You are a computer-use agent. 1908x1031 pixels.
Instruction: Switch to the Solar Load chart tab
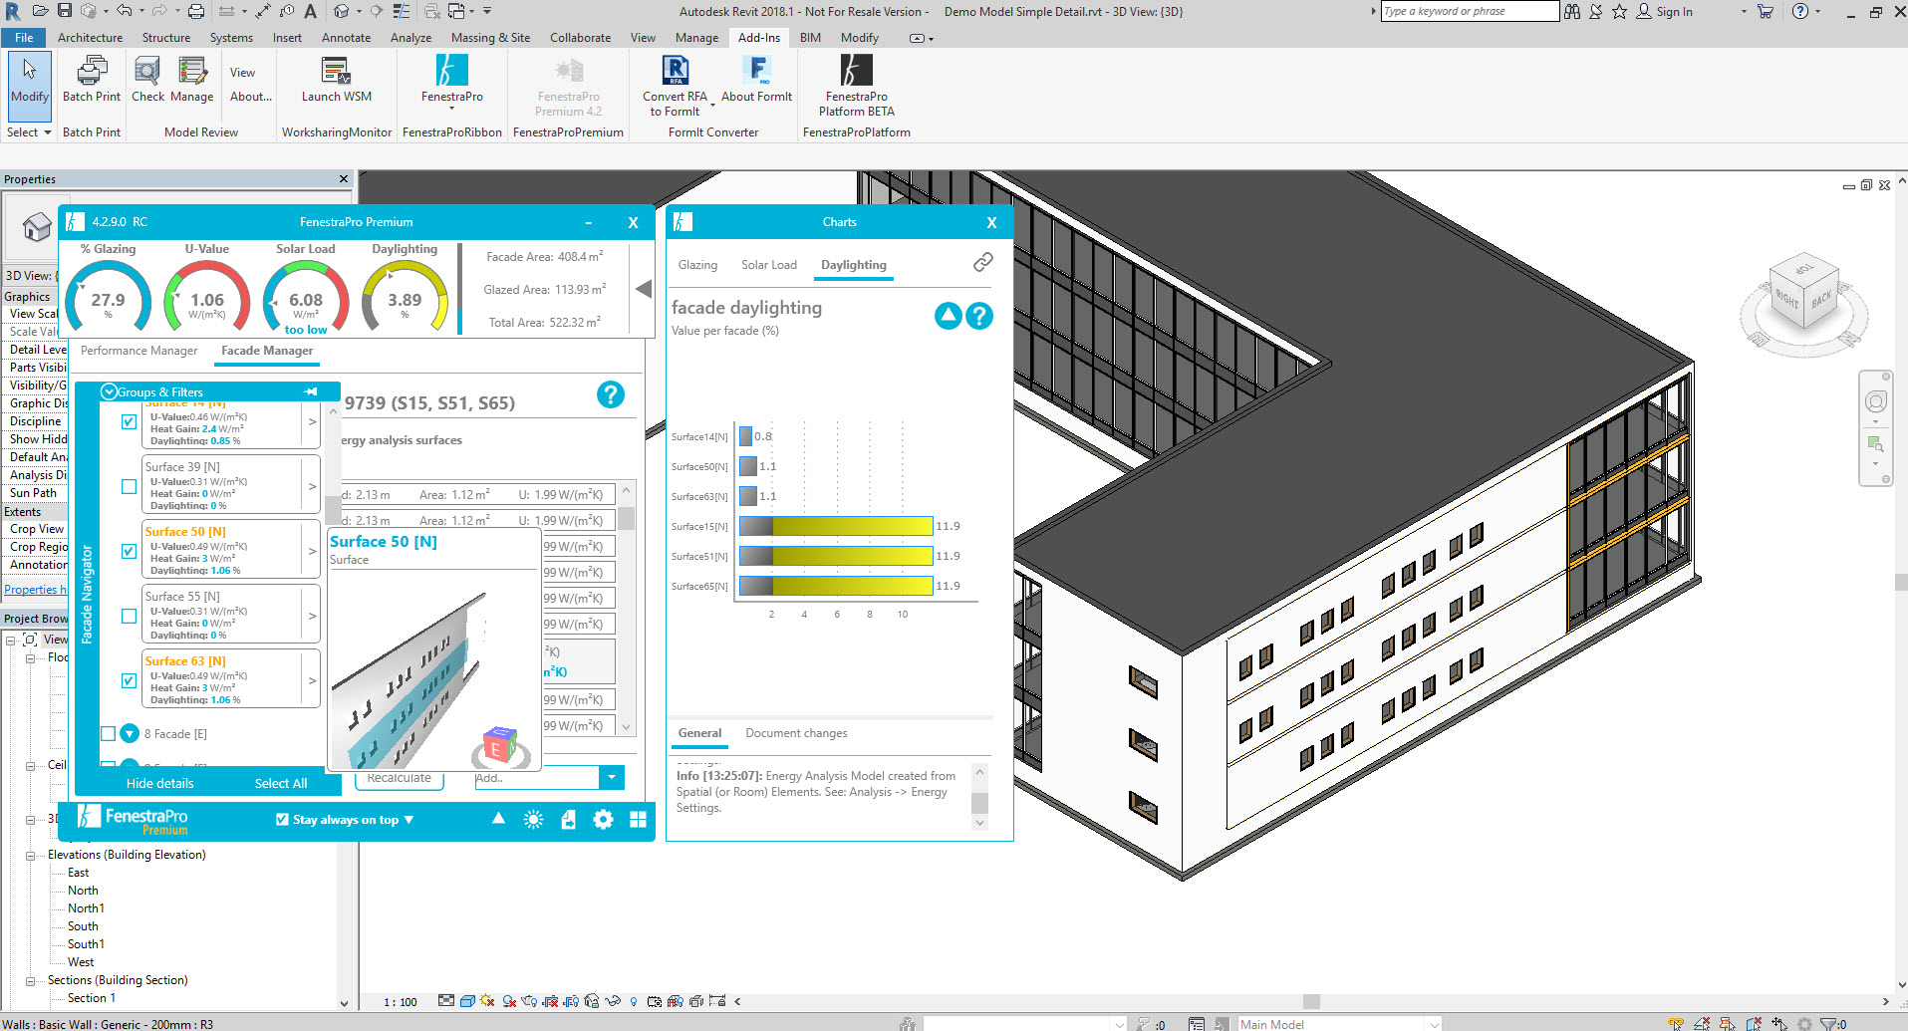[x=768, y=265]
